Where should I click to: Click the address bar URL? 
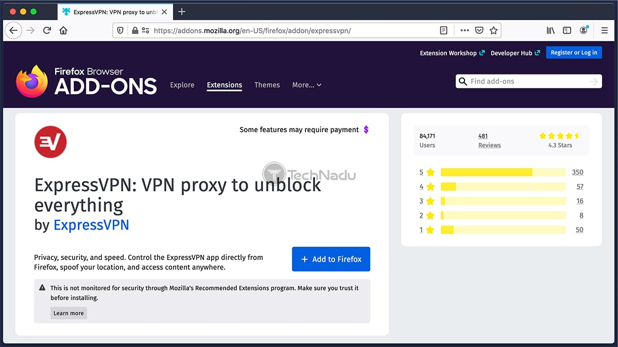pyautogui.click(x=252, y=30)
